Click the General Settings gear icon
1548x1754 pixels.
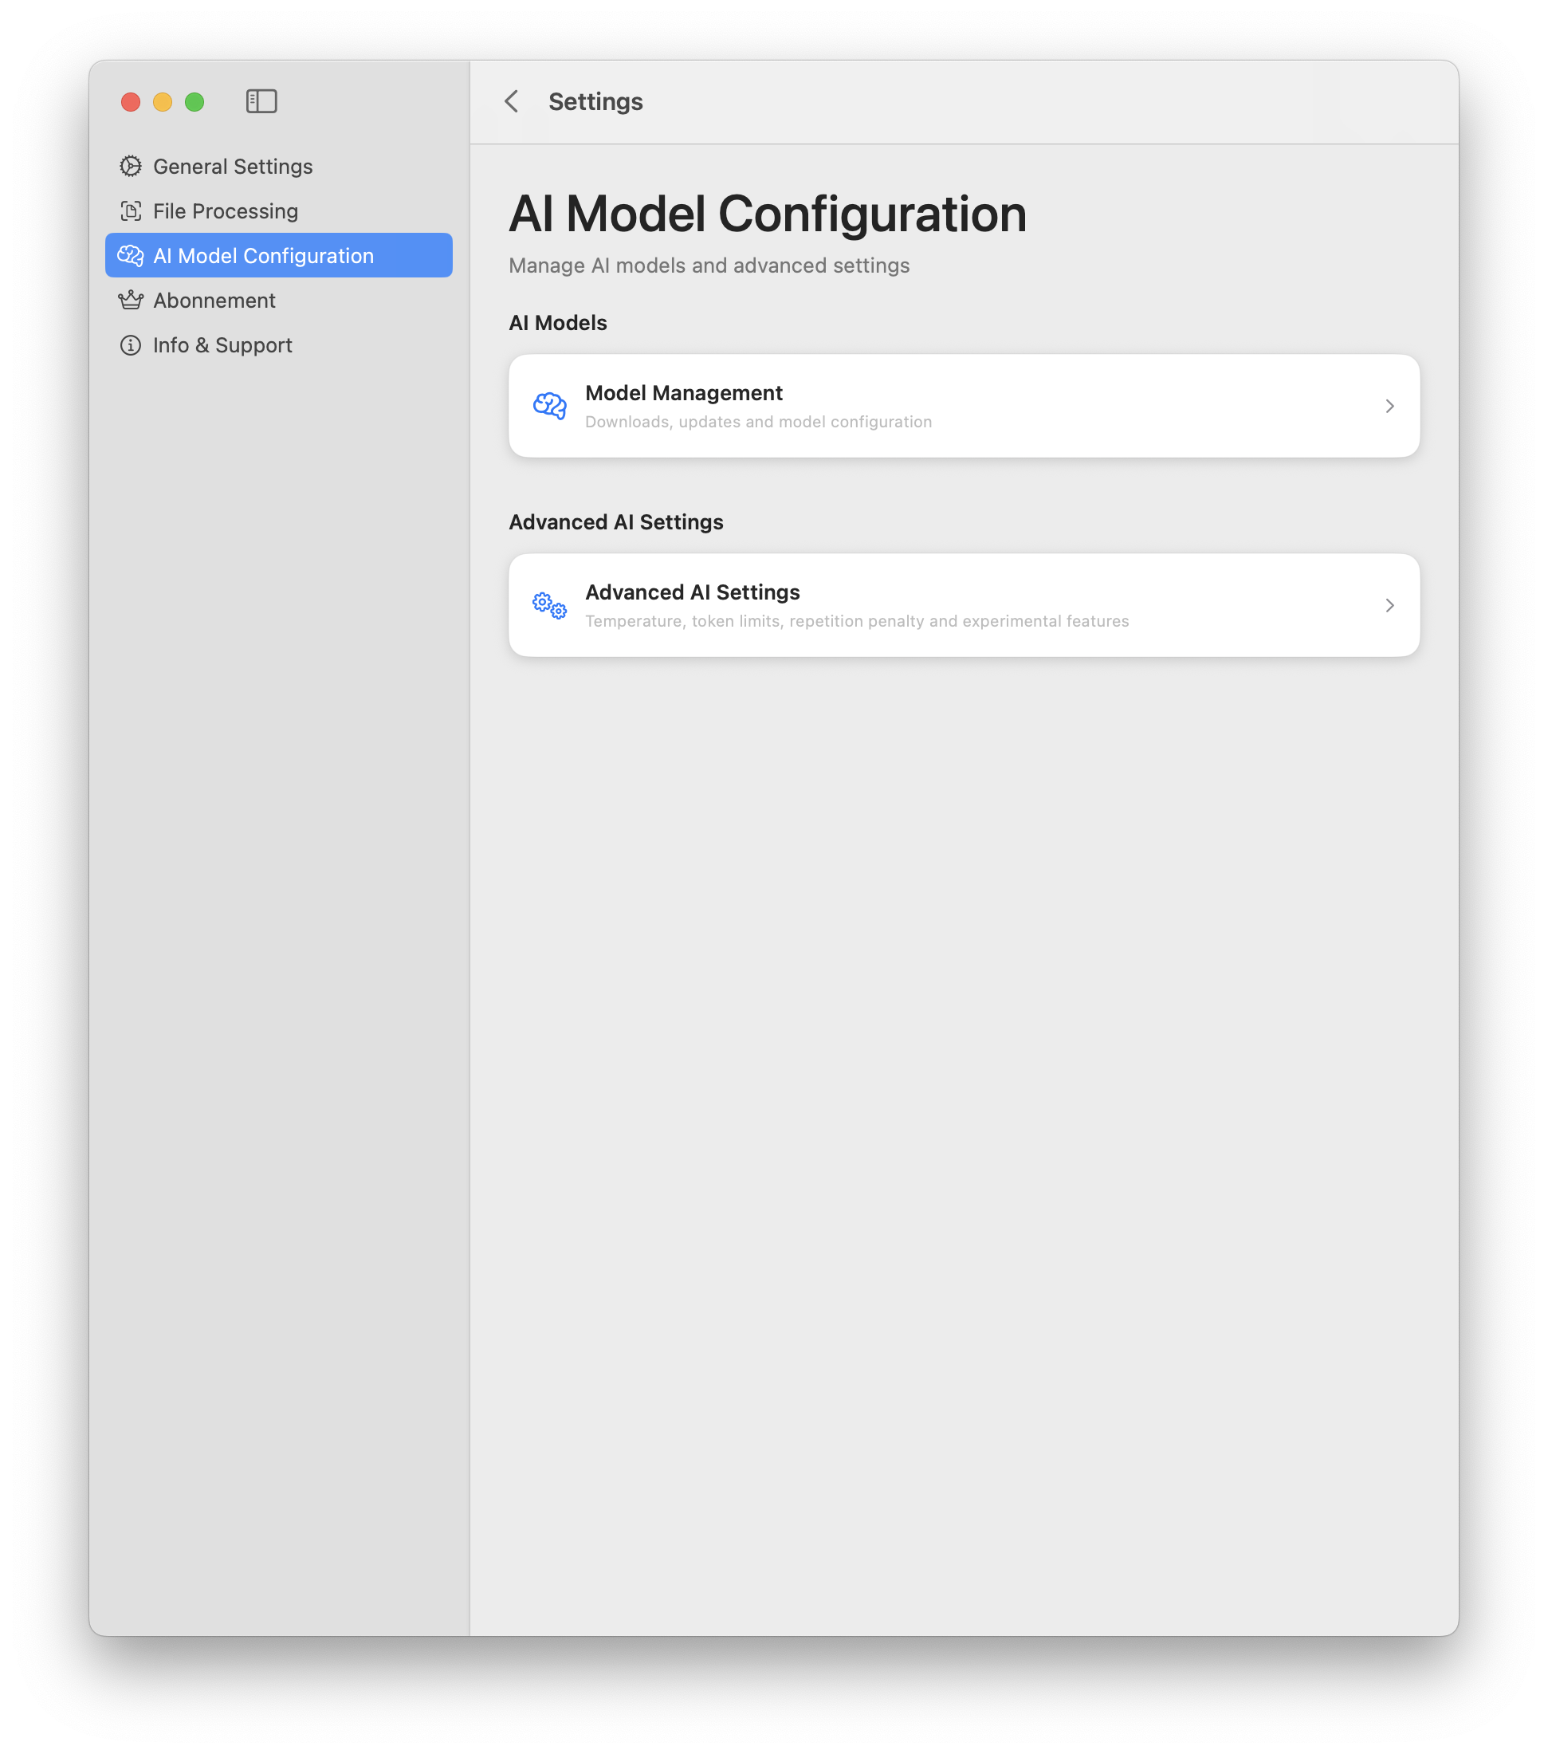click(131, 167)
